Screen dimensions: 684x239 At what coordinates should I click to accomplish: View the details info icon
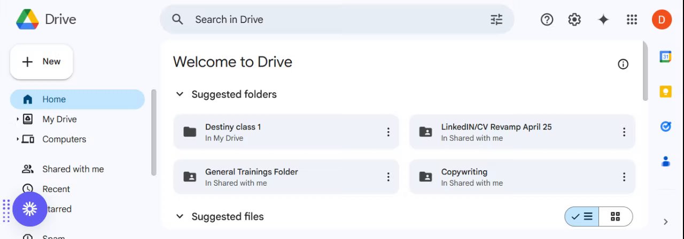coord(623,64)
